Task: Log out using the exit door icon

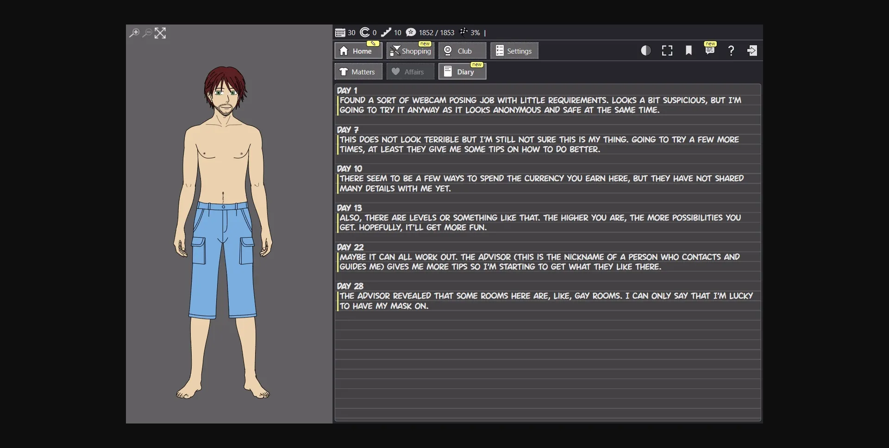Action: tap(752, 51)
